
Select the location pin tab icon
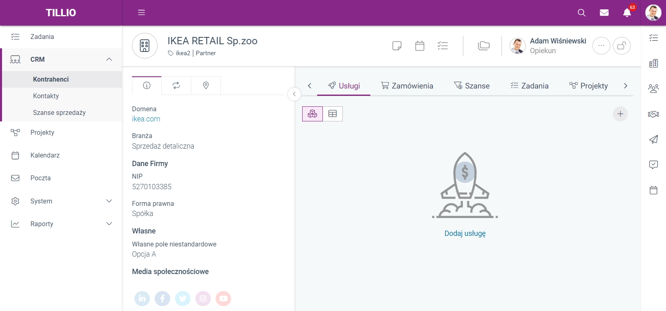[206, 85]
